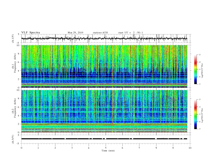The height and width of the screenshot is (166, 214).
Task: Click the "-7" label on ch.1 colorbar
Action: tap(199, 84)
